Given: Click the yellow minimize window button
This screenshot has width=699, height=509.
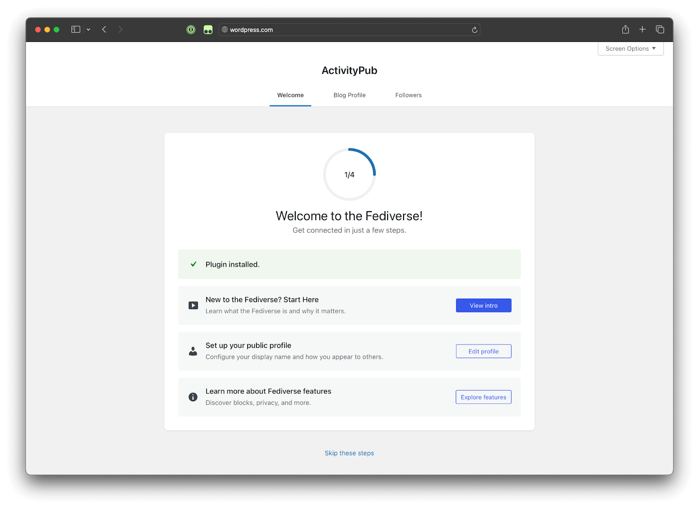Looking at the screenshot, I should 47,30.
